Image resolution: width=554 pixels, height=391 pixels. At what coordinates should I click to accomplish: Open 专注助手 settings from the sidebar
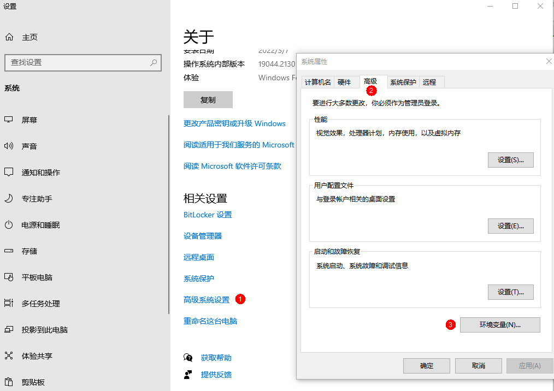pyautogui.click(x=11, y=199)
